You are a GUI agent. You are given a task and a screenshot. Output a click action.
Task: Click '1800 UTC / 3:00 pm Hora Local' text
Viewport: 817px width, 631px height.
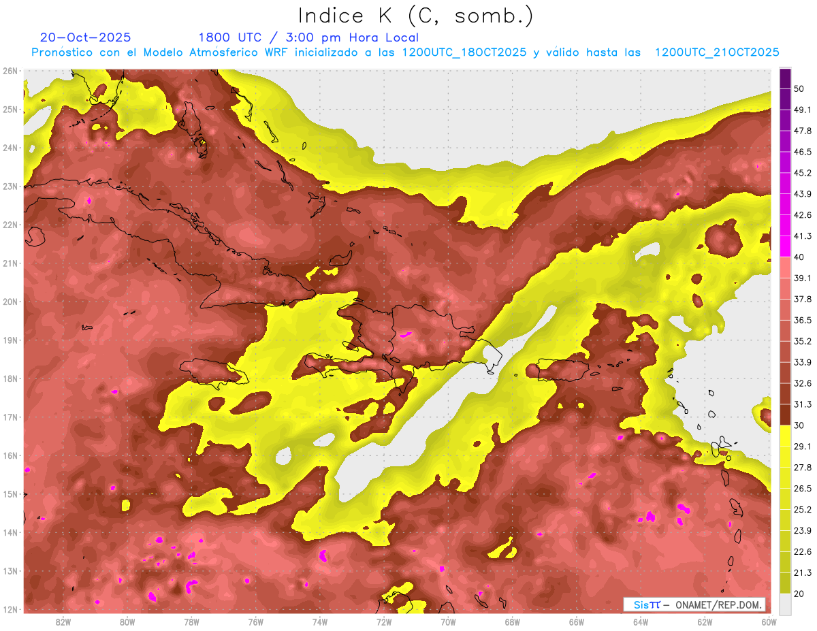[x=308, y=37]
